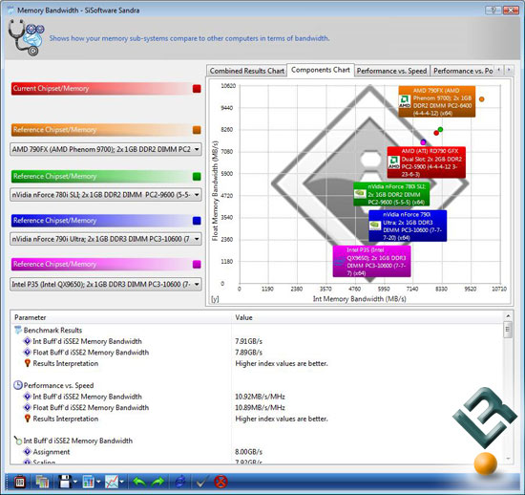Click the diamond icon beside Assignment row
Viewport: 525px width, 495px height.
28,451
